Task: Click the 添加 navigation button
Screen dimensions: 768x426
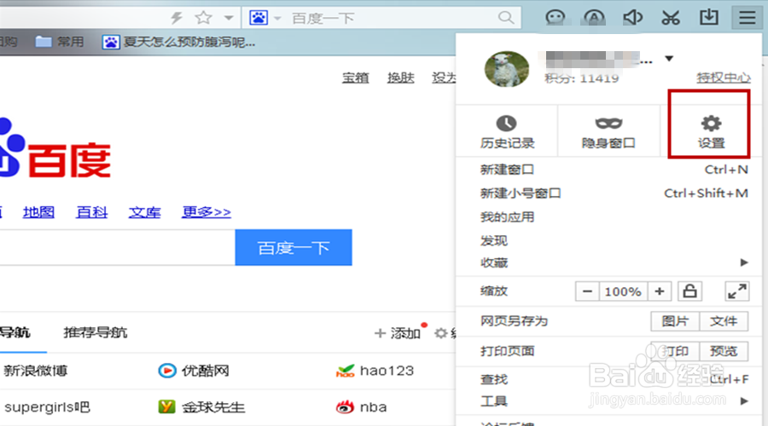Action: pos(398,334)
